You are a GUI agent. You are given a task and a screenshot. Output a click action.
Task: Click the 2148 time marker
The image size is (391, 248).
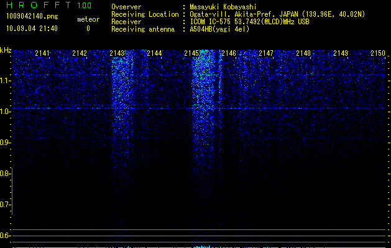tap(303, 53)
